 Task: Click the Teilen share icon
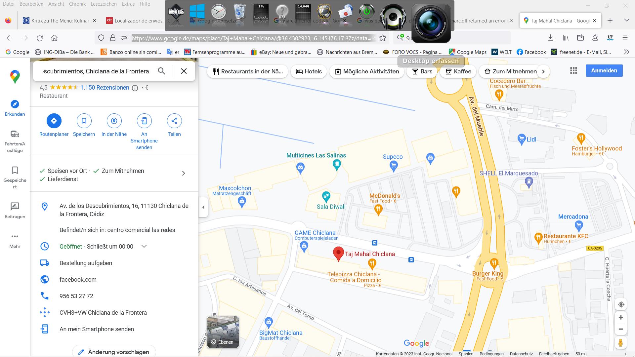[x=174, y=121]
